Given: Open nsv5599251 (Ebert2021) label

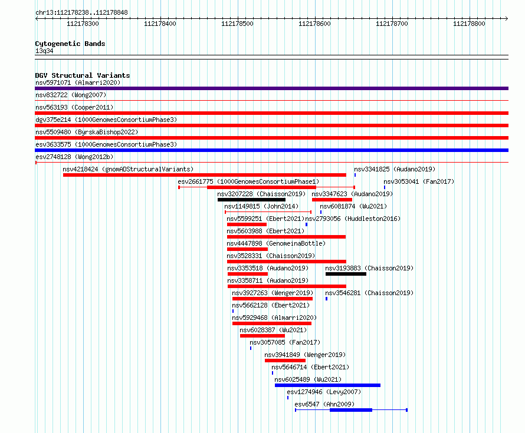Looking at the screenshot, I should coord(265,219).
